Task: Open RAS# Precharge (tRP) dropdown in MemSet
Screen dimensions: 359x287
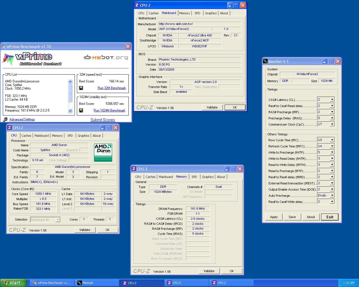Action: tap(332, 112)
